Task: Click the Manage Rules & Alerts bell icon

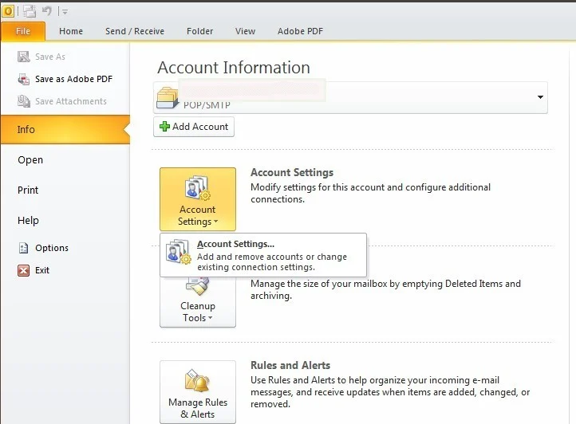Action: pos(198,380)
